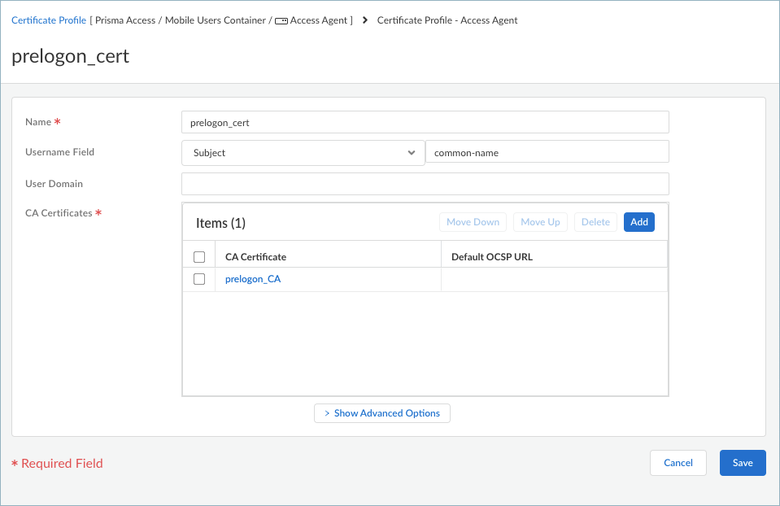The width and height of the screenshot is (780, 506).
Task: Click into the User Domain field
Action: [425, 184]
